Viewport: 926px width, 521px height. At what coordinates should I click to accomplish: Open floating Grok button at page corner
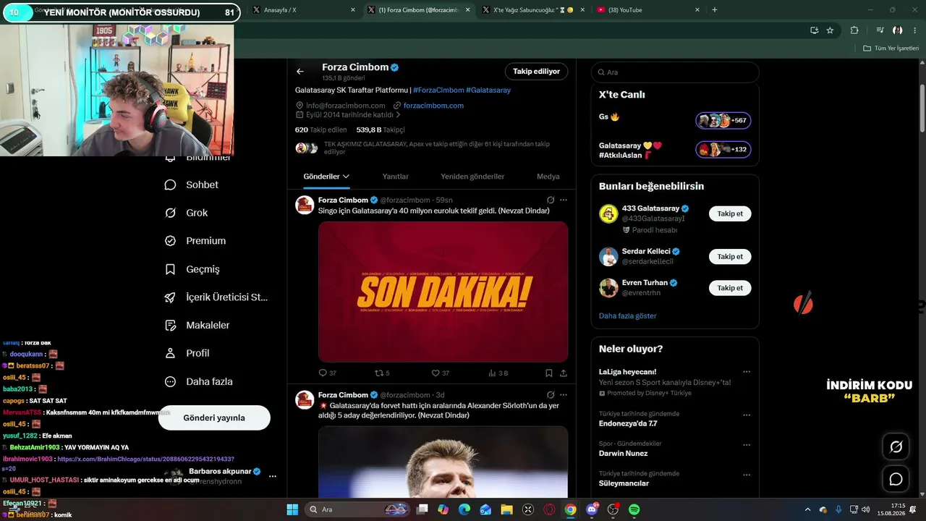[x=896, y=446]
